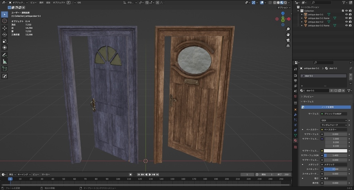Viewport: 354px width, 190px height.
Task: Open the wrench Modifier properties tab
Action: tap(295, 114)
